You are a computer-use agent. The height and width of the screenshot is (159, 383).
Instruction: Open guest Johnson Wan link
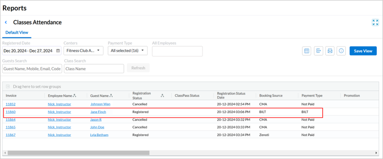coord(100,104)
